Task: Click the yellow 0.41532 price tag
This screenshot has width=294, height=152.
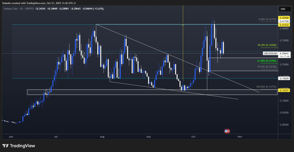Action: tap(284, 25)
